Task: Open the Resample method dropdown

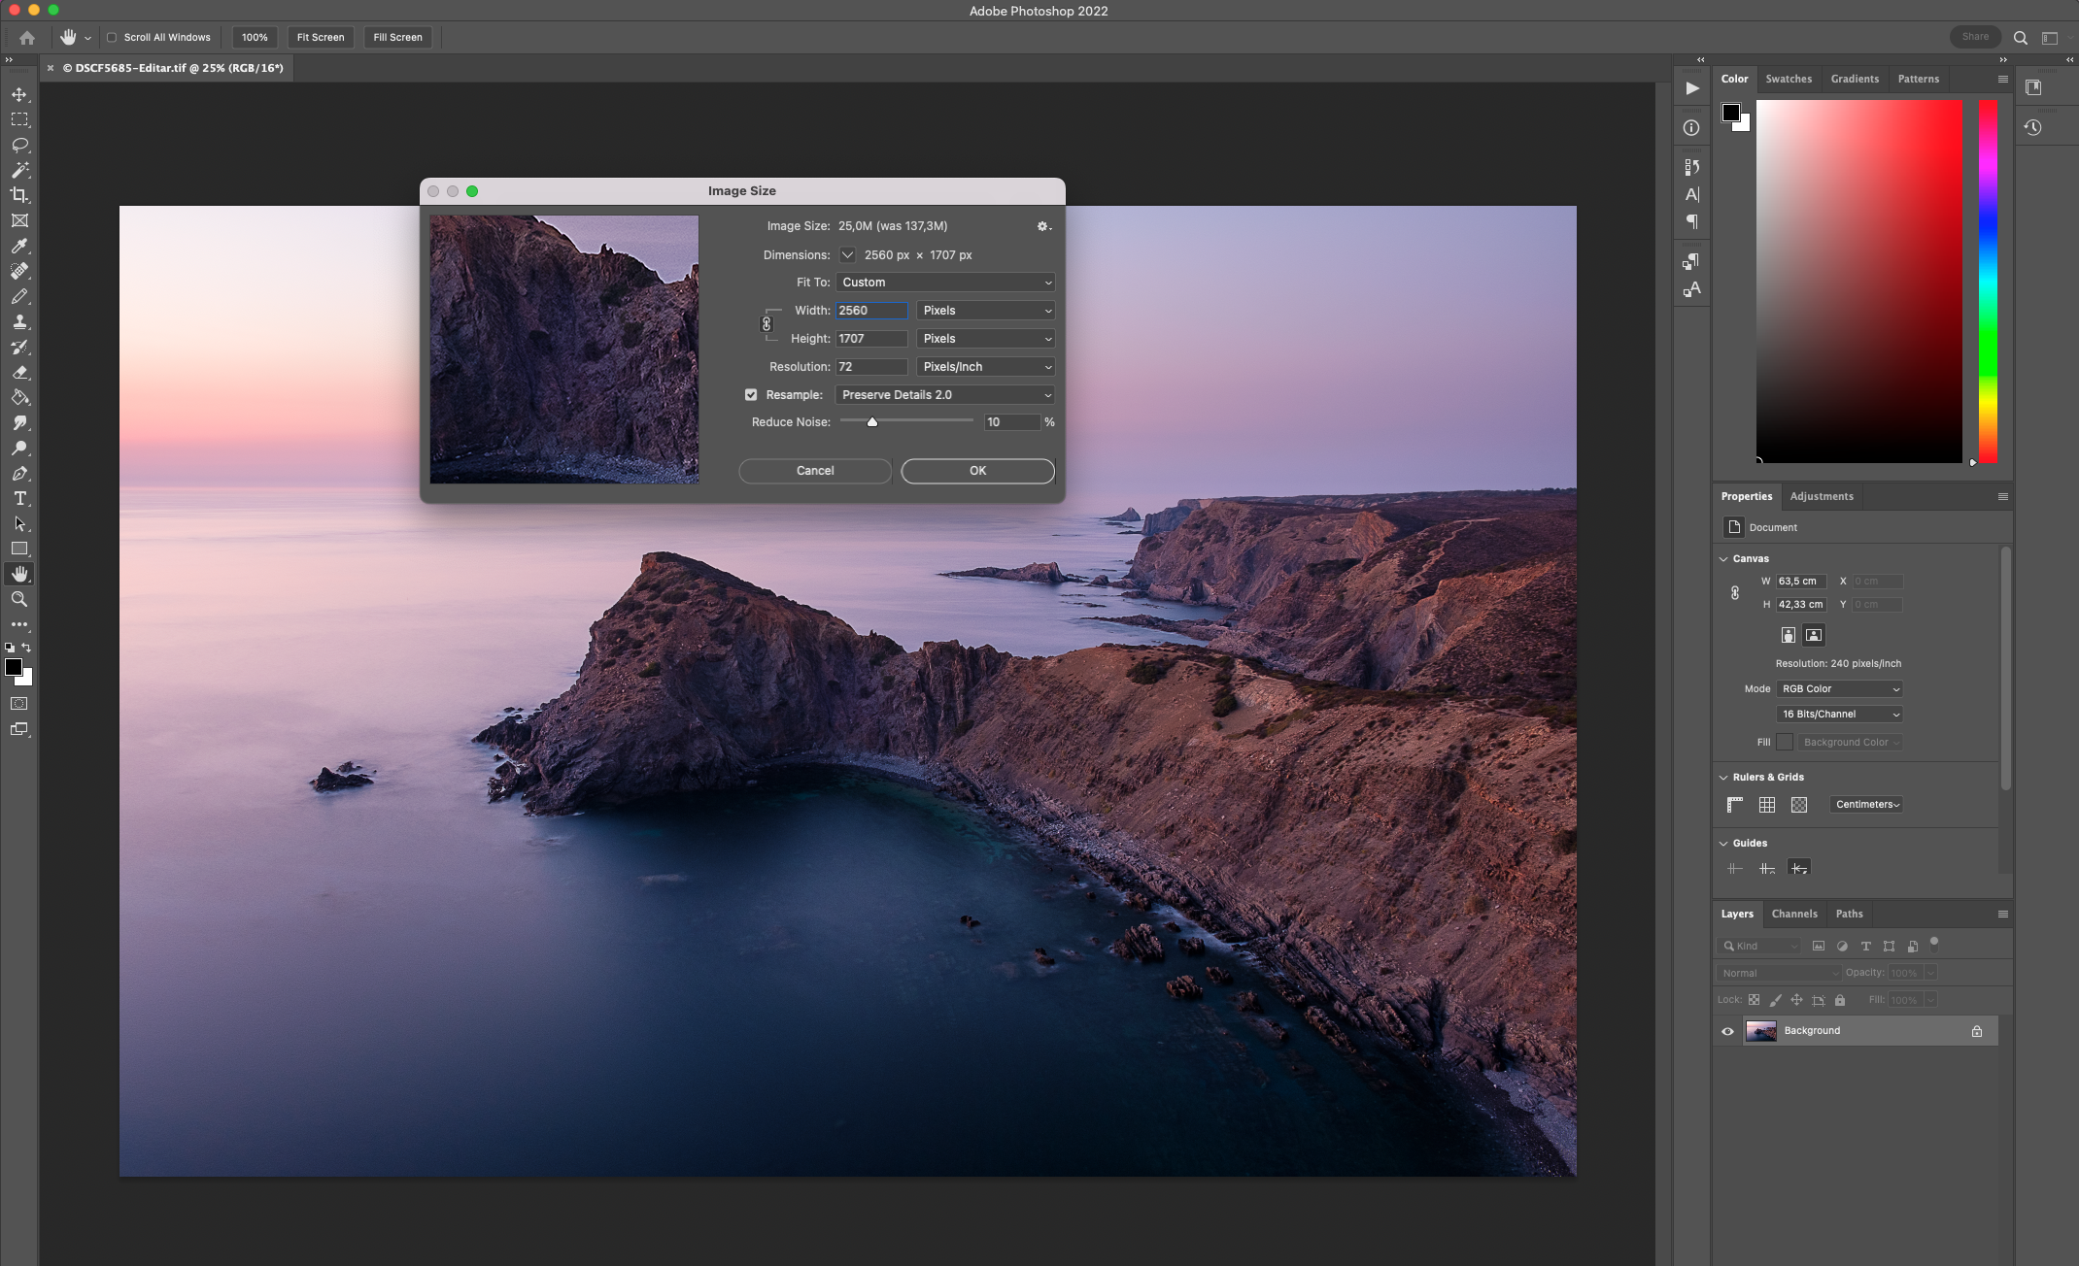Action: (941, 393)
